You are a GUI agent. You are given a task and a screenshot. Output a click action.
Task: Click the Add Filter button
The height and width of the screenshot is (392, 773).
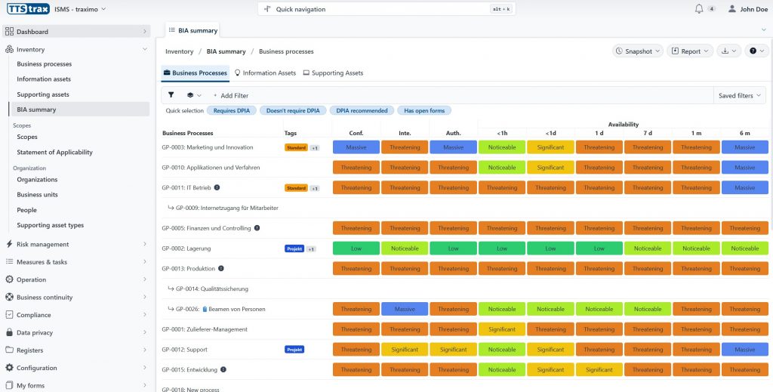(x=230, y=96)
